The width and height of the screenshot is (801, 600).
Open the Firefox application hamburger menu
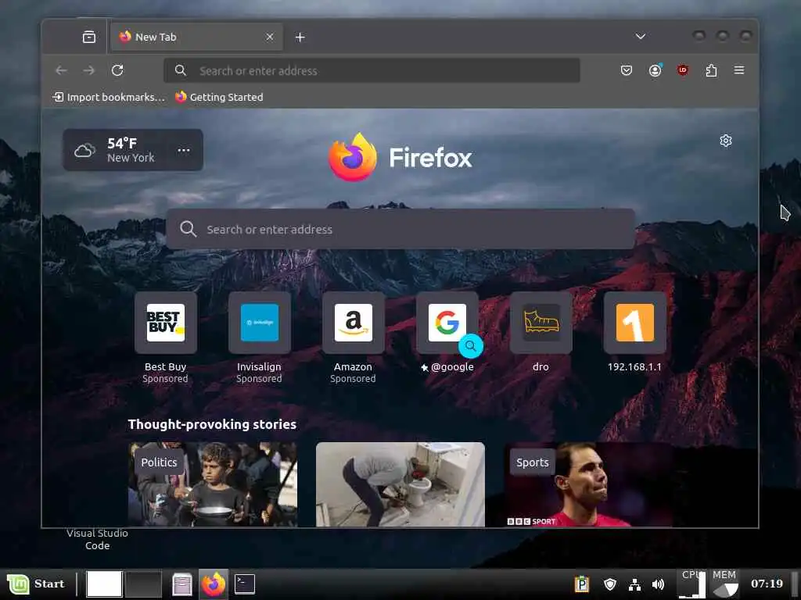(x=739, y=70)
